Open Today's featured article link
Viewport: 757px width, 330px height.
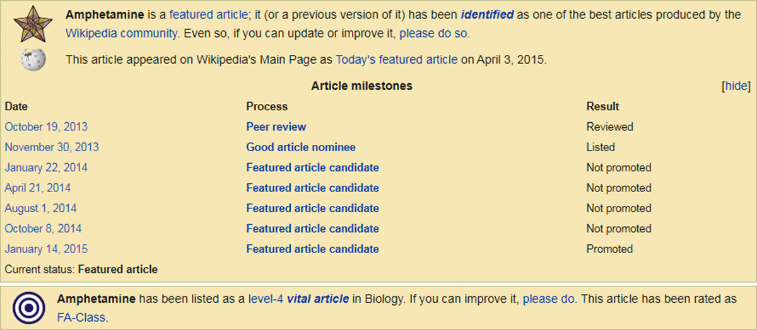click(x=396, y=60)
